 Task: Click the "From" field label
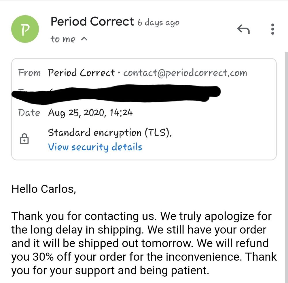tap(29, 73)
